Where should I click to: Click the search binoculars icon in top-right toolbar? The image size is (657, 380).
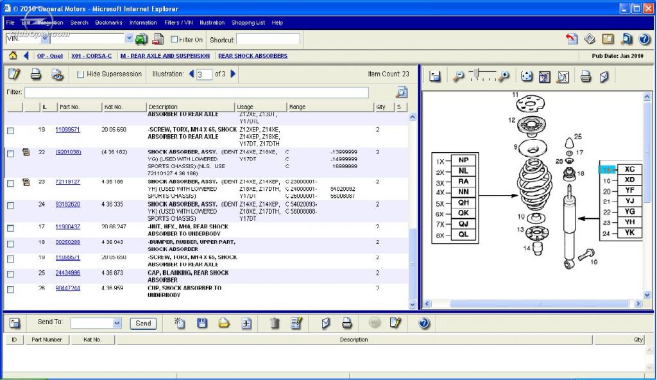(x=626, y=39)
